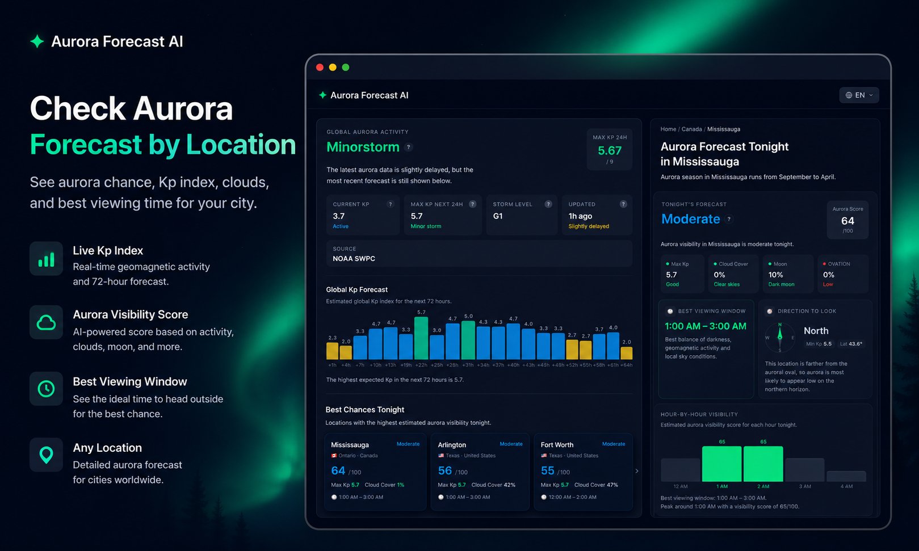Click the help icon beside Moderate forecast
Image resolution: width=919 pixels, height=551 pixels.
tap(729, 219)
